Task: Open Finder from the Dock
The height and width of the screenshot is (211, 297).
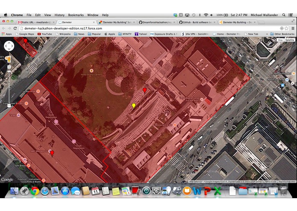Action: pyautogui.click(x=15, y=191)
